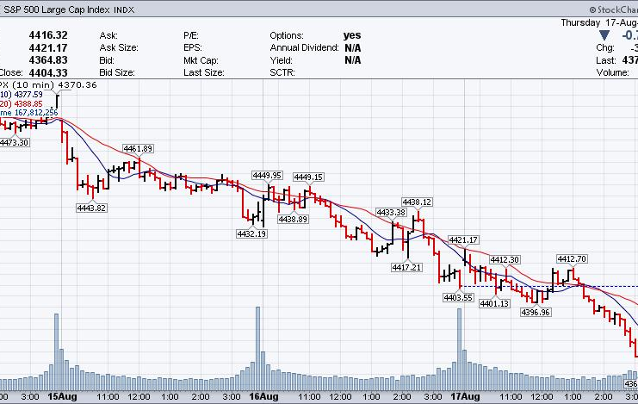Click the 4417.21 low price label
The width and height of the screenshot is (638, 404).
[x=406, y=268]
